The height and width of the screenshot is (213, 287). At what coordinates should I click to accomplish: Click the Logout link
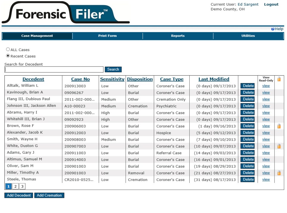click(x=271, y=4)
